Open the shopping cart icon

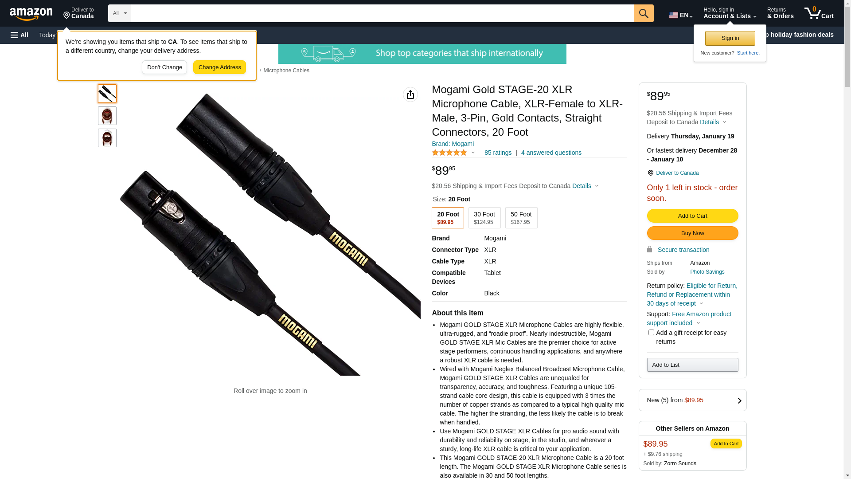click(819, 13)
